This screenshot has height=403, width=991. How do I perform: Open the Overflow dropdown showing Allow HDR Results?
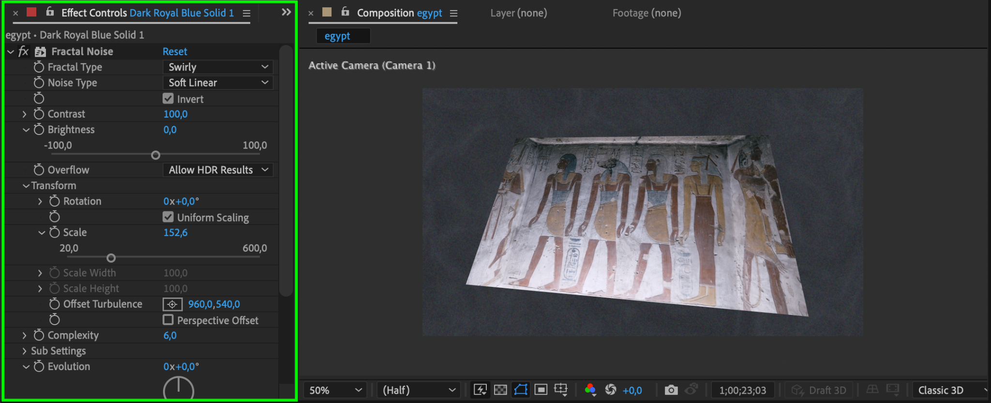point(218,170)
